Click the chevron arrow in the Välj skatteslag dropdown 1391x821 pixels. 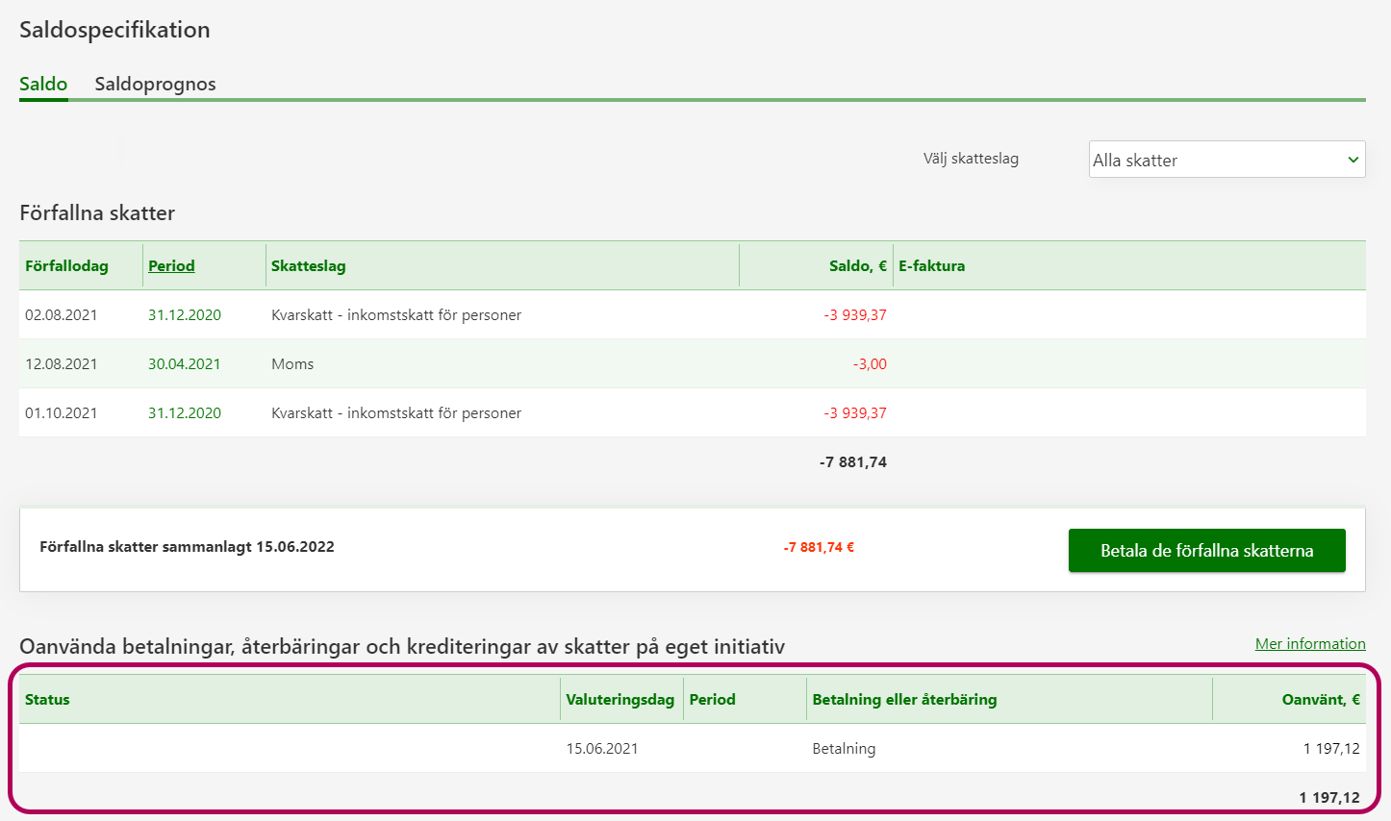[1353, 160]
